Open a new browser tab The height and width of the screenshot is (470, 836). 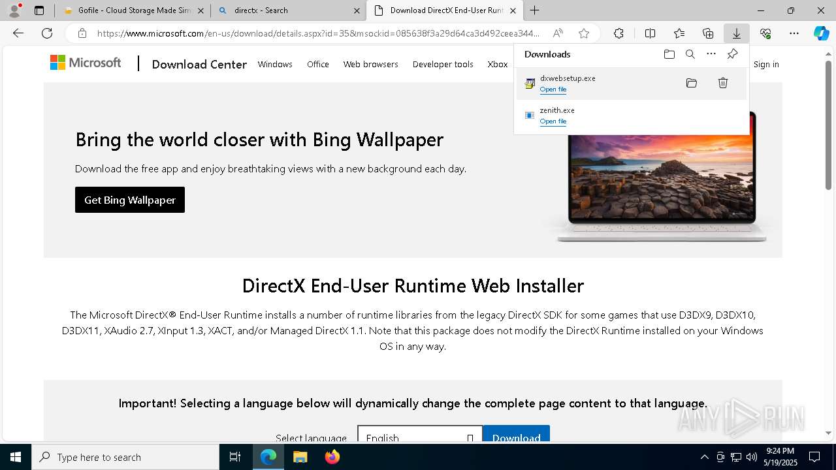point(535,10)
